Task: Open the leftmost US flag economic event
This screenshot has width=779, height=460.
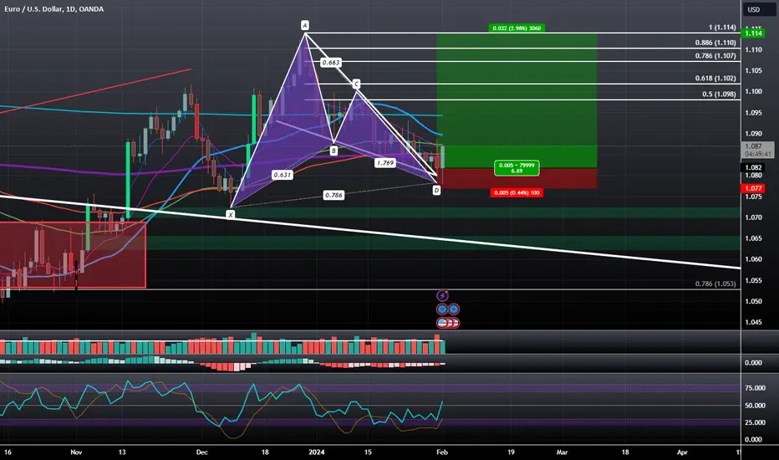Action: pyautogui.click(x=442, y=323)
